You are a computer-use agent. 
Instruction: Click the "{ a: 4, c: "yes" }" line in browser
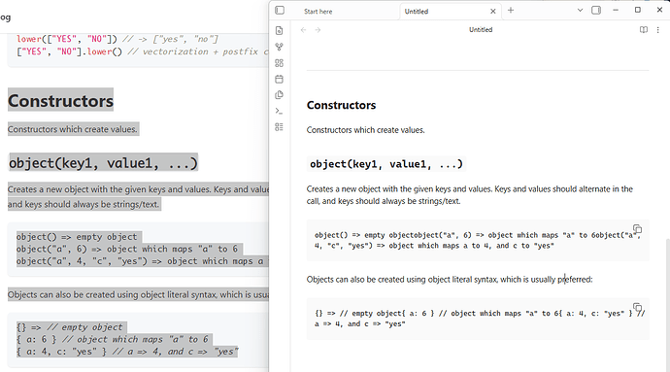click(127, 352)
